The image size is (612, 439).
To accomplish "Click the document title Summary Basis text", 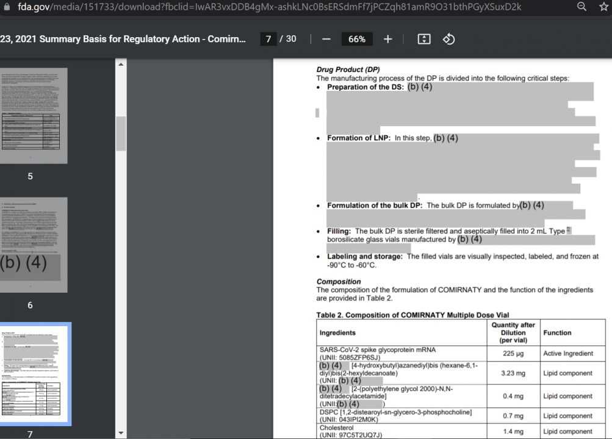I will pos(123,39).
